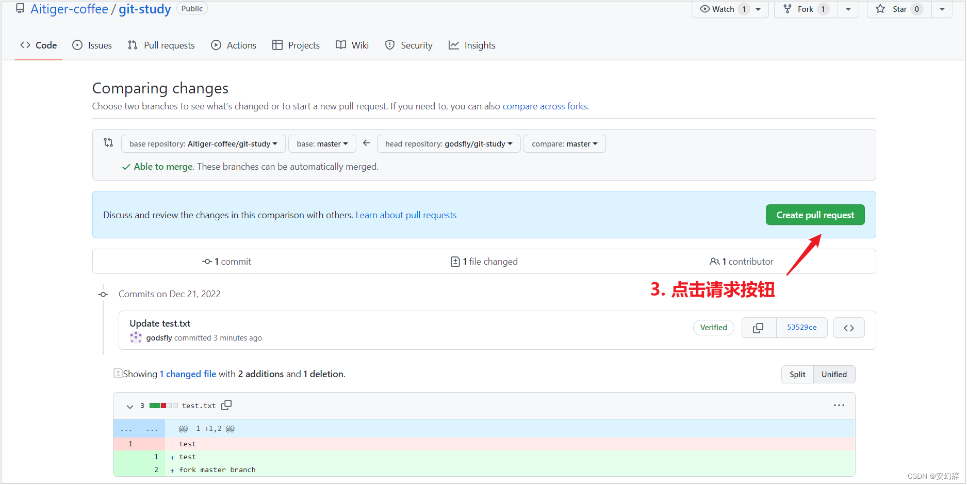Click the 1 commit summary
The image size is (967, 485).
(226, 262)
